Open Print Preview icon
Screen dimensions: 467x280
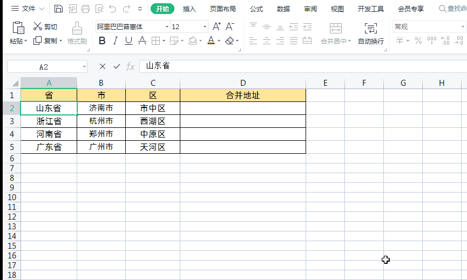click(x=99, y=9)
